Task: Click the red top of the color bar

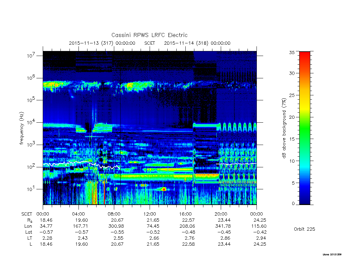Action: click(305, 54)
